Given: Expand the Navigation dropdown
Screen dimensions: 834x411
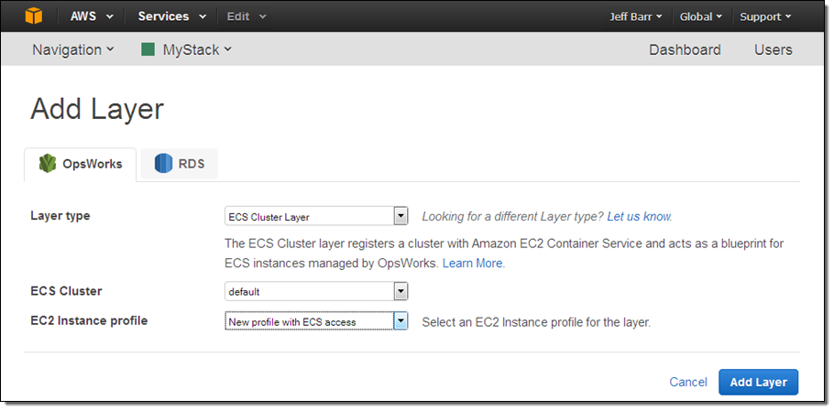Looking at the screenshot, I should pos(73,49).
